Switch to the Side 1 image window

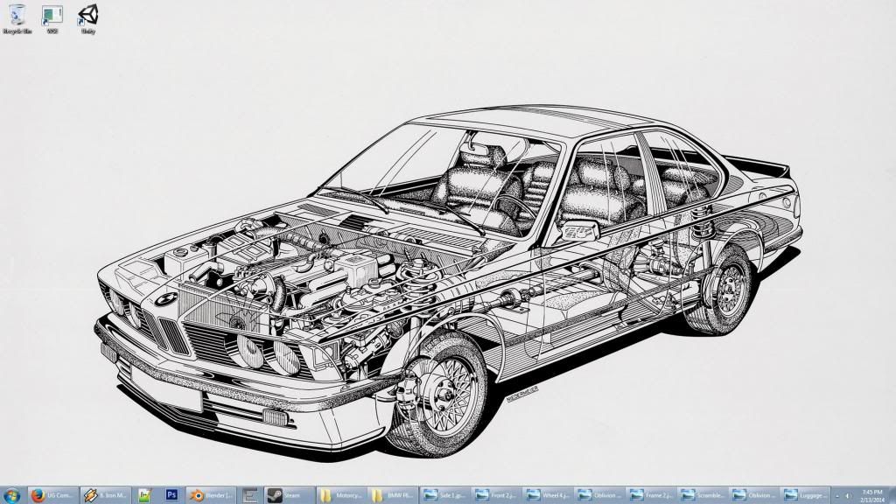point(445,495)
